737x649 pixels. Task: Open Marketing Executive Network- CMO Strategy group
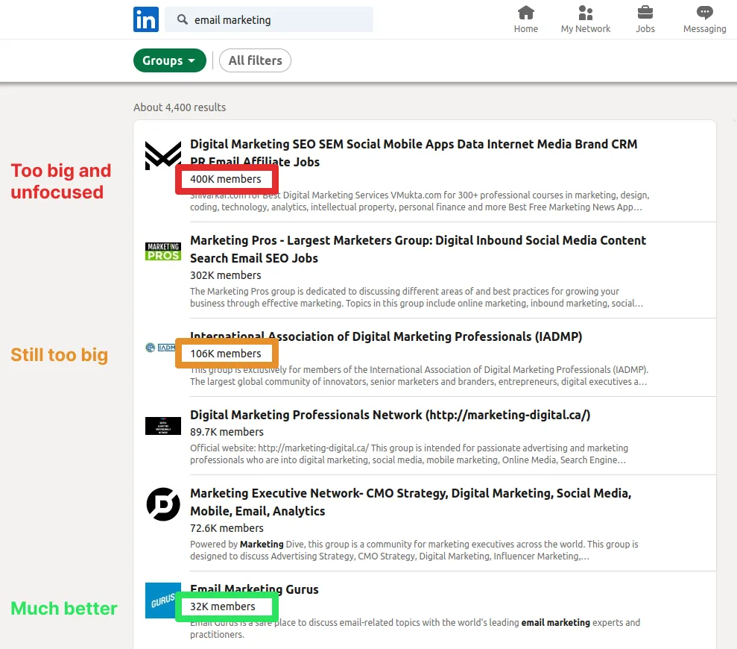click(x=411, y=502)
